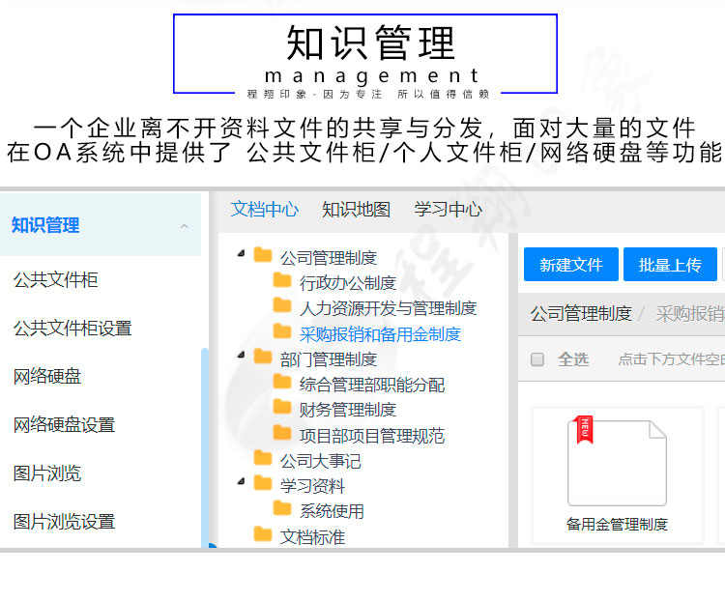Switch to the 学习中心 tab

[448, 210]
